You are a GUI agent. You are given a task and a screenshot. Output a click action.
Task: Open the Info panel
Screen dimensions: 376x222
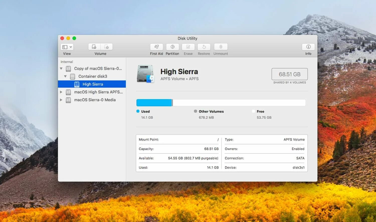pos(308,47)
